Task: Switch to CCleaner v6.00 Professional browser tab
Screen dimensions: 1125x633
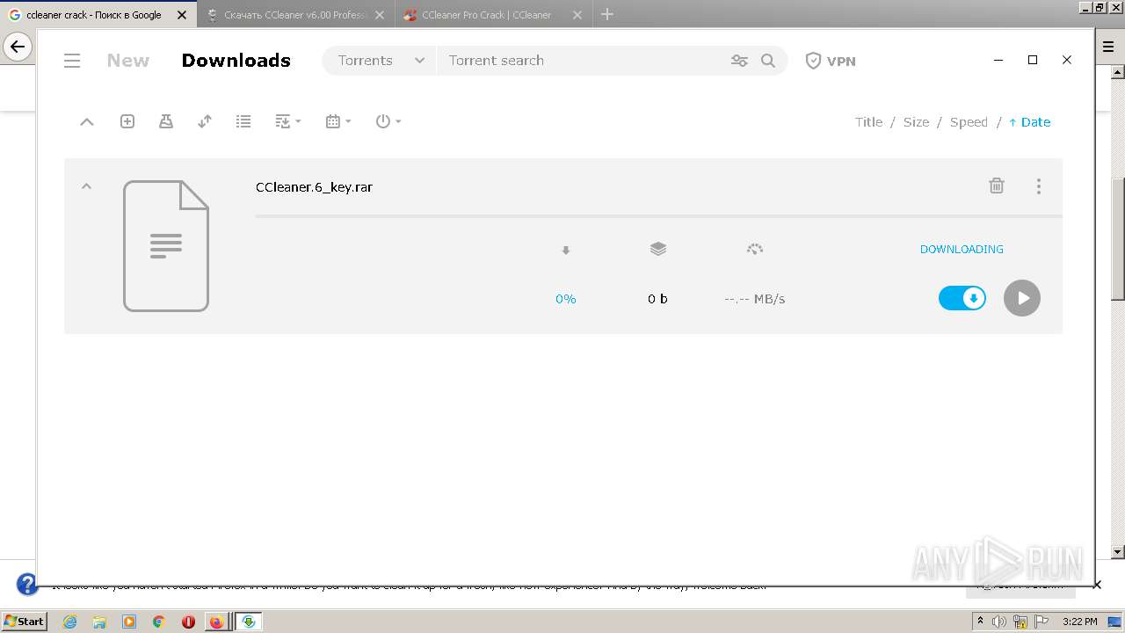Action: (x=295, y=14)
